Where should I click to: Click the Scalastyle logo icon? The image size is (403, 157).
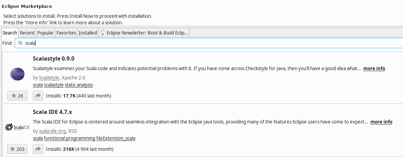click(17, 74)
